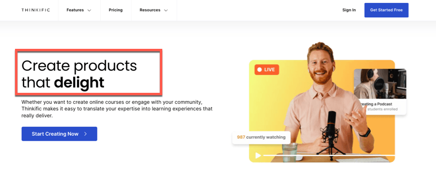The width and height of the screenshot is (436, 190).
Task: Click the LIVE badge on the video
Action: [x=266, y=70]
